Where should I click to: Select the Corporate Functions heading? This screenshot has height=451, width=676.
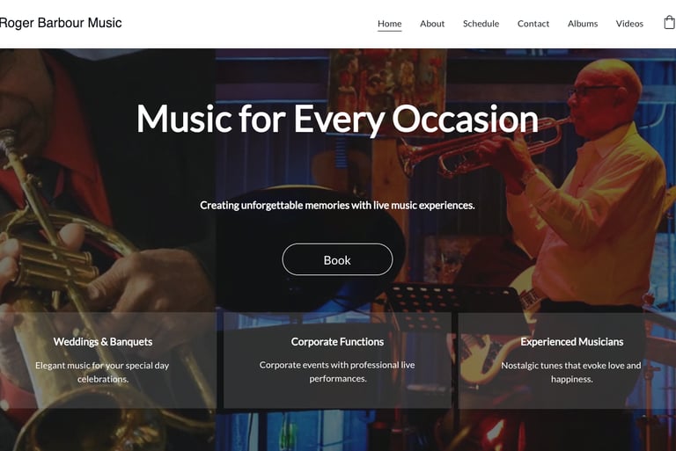(x=337, y=342)
